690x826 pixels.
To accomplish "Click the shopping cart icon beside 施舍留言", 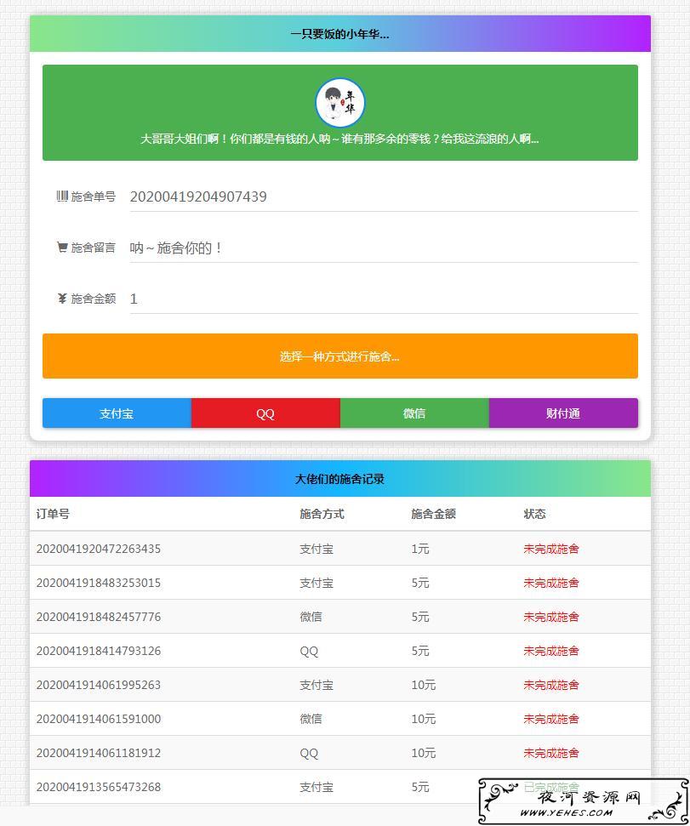I will 62,247.
